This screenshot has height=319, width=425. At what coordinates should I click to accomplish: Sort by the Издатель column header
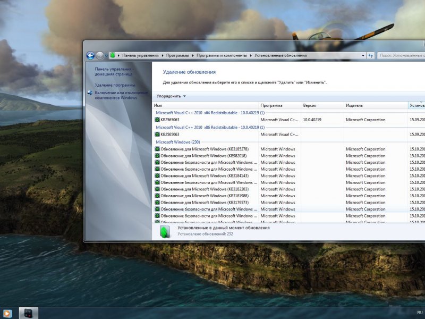[x=376, y=105]
